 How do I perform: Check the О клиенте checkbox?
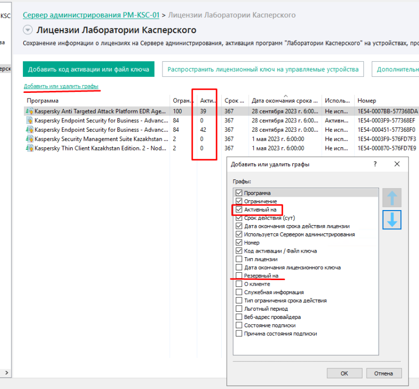click(x=239, y=284)
